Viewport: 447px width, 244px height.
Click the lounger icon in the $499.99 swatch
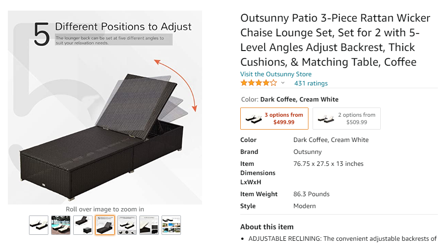tap(254, 119)
